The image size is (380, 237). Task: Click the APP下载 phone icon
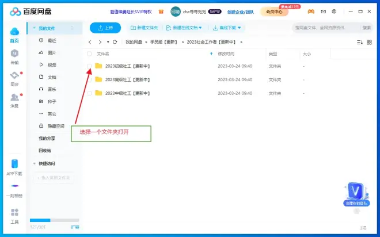[14, 164]
